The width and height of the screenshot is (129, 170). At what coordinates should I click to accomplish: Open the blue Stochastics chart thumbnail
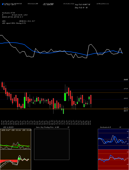113,139
